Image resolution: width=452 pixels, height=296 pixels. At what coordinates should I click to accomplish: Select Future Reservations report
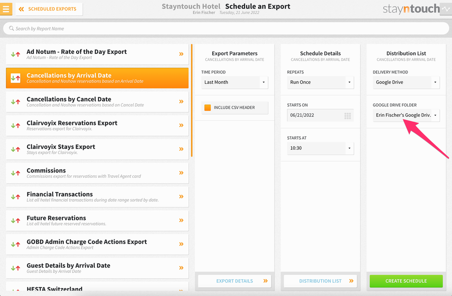click(97, 221)
